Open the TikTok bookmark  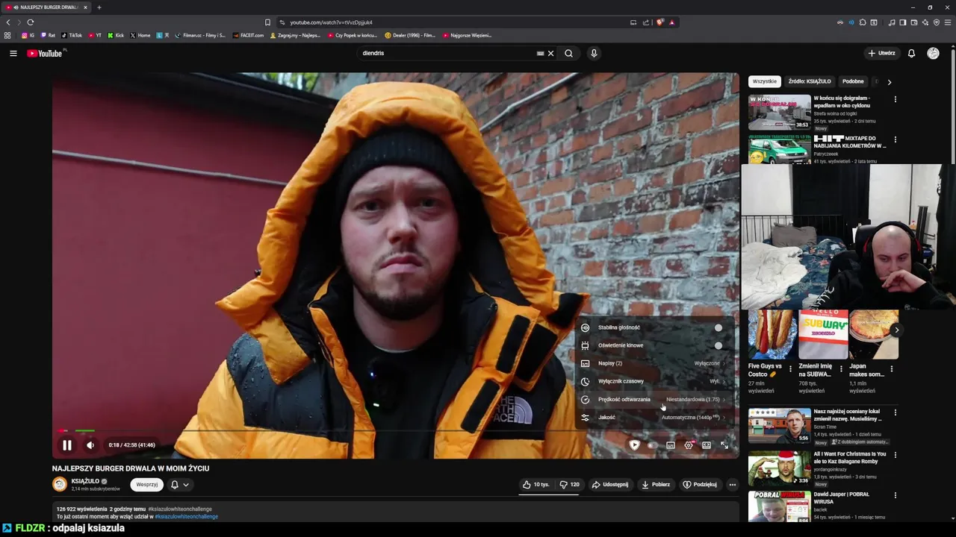(72, 35)
